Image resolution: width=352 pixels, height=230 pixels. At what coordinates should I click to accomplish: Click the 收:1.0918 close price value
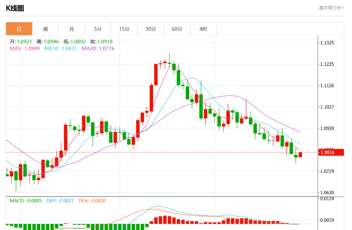(x=101, y=41)
